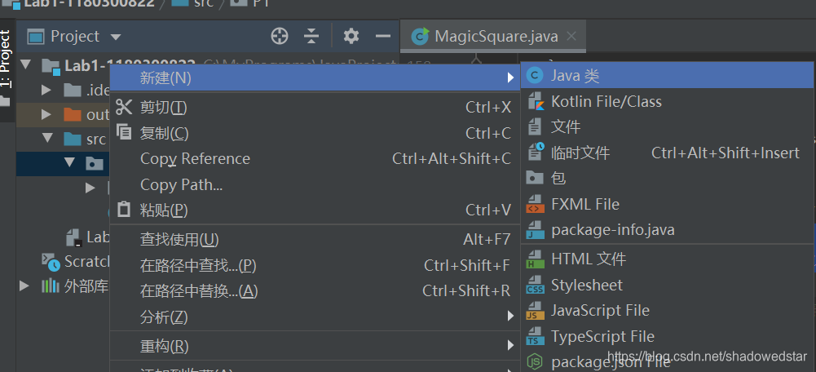This screenshot has height=372, width=816.
Task: Create a new Java 类
Action: tap(668, 76)
